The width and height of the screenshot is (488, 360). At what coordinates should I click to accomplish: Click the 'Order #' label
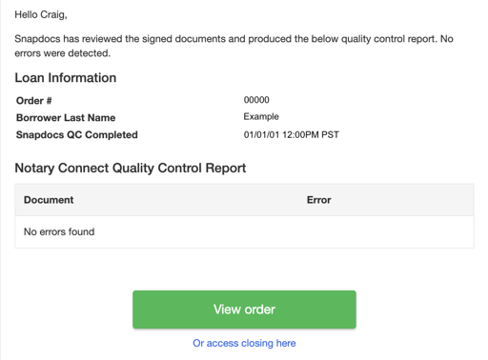coord(34,101)
